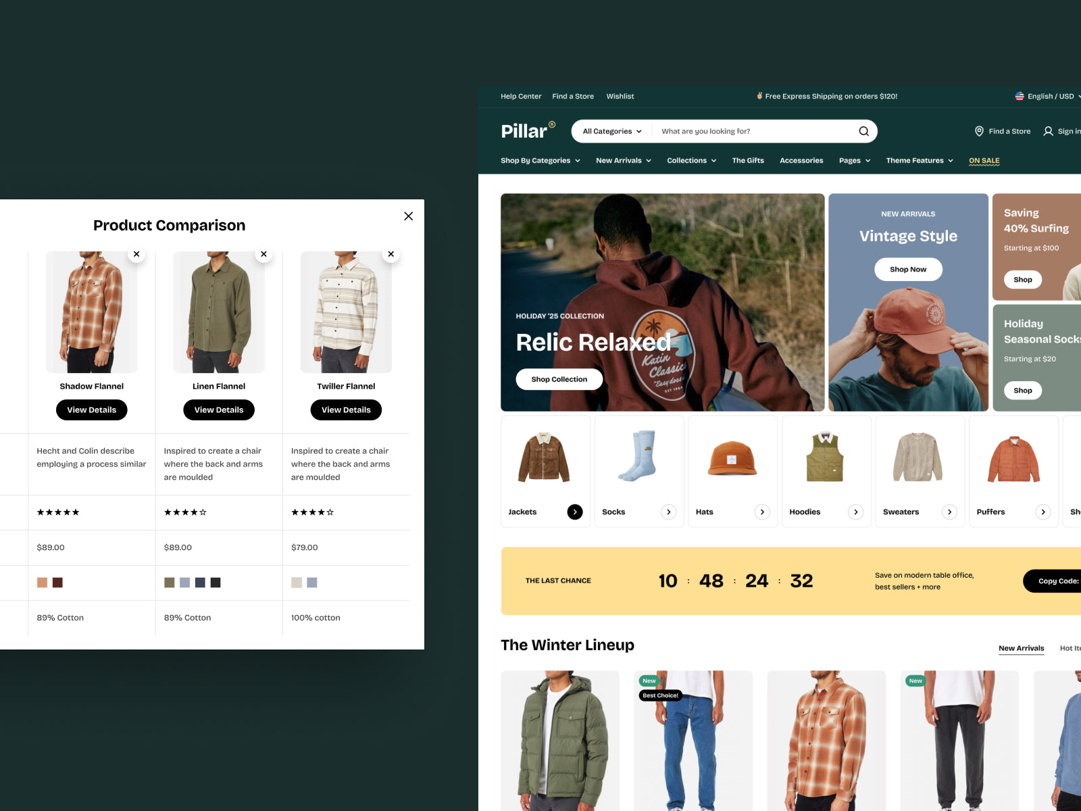Open the Hats category image
Image resolution: width=1081 pixels, height=811 pixels.
pyautogui.click(x=732, y=458)
